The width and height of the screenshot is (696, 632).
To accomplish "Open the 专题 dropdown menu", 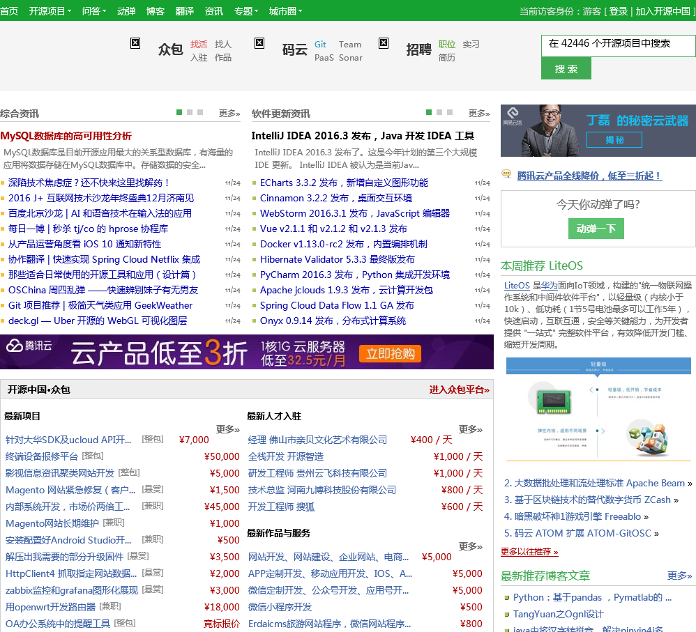I will [246, 11].
